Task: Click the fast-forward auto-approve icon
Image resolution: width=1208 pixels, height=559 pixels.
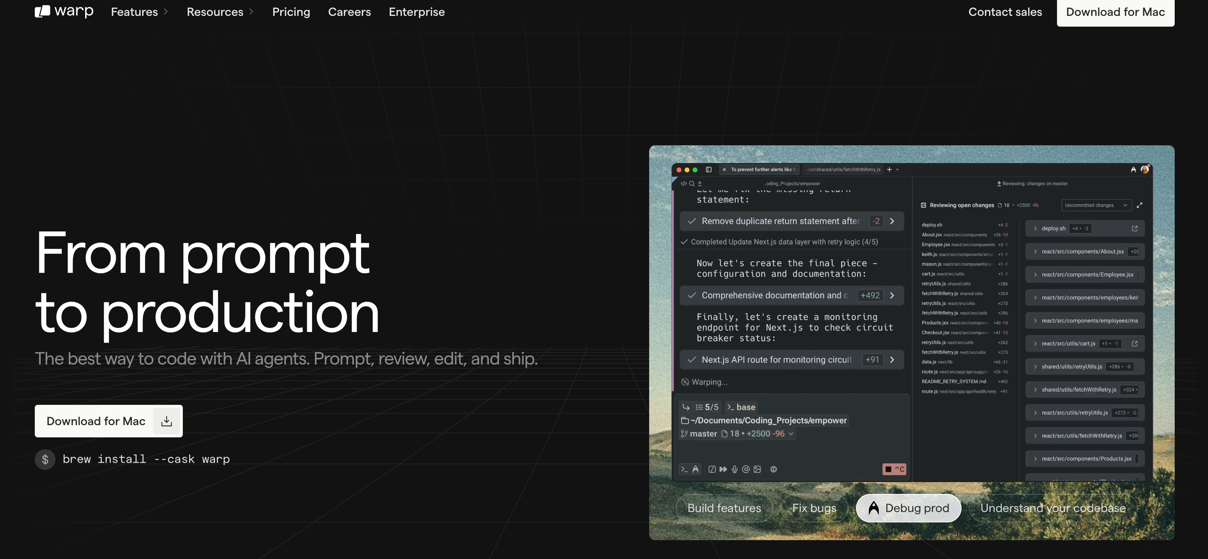Action: point(723,469)
